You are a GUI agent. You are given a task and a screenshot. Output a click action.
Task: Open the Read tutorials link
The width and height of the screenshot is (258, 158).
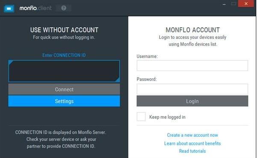point(193,151)
